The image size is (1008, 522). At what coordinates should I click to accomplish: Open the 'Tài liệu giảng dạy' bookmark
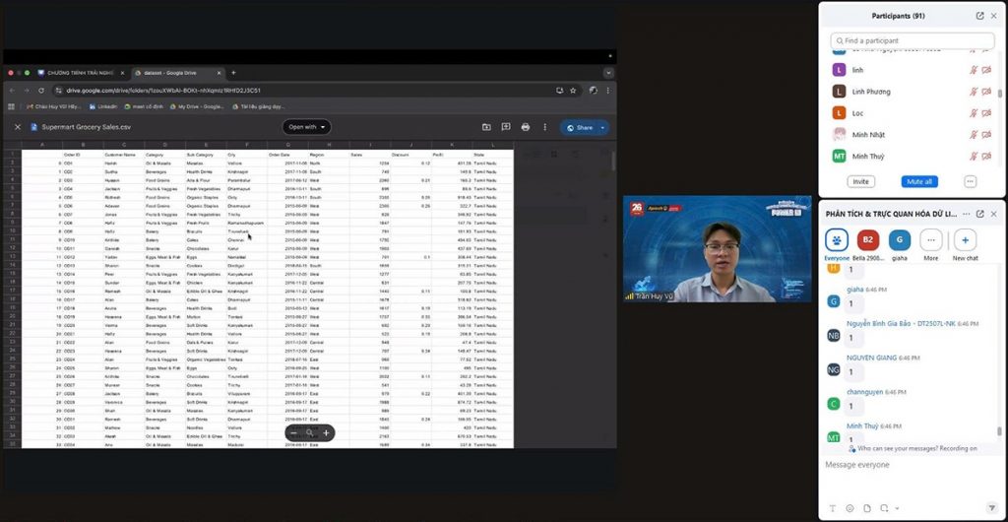point(259,106)
